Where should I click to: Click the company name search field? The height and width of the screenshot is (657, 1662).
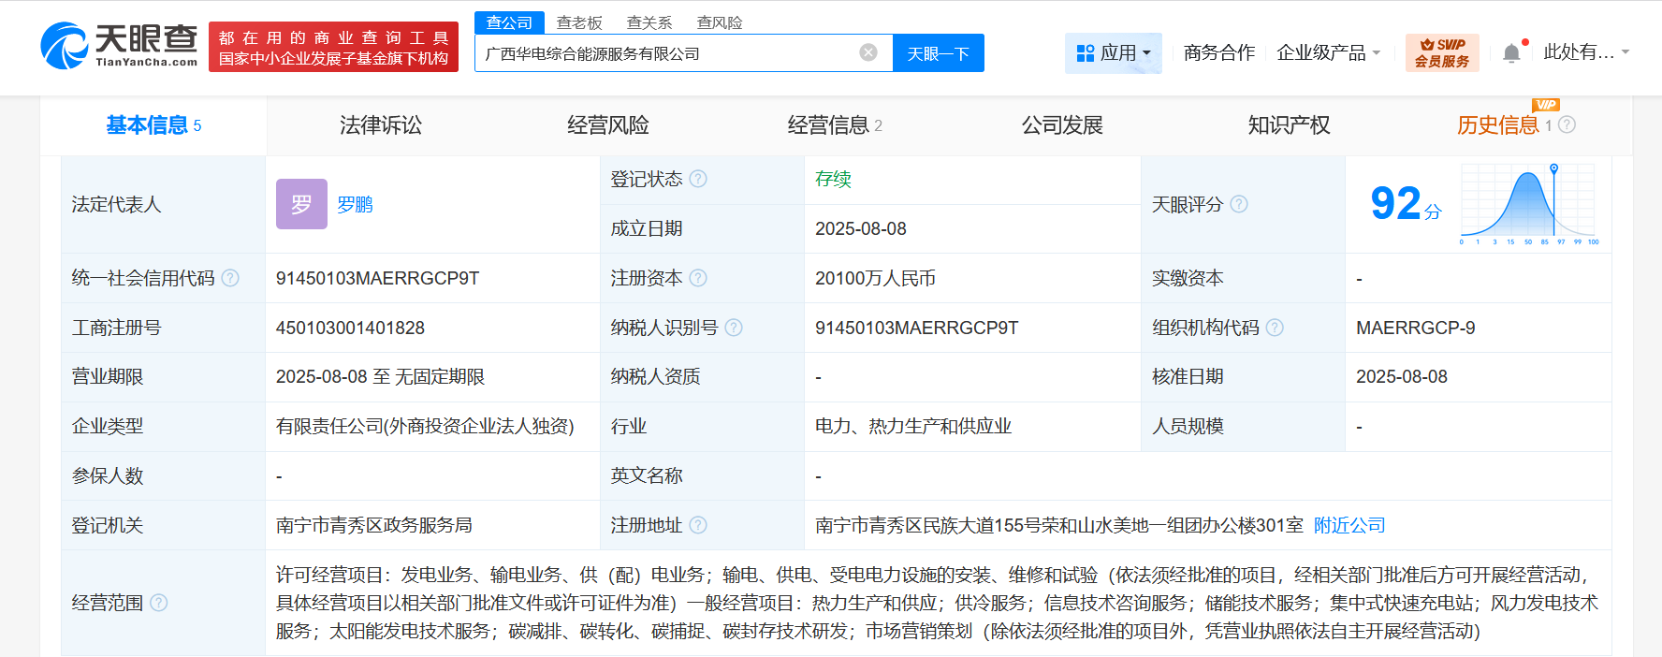(664, 53)
